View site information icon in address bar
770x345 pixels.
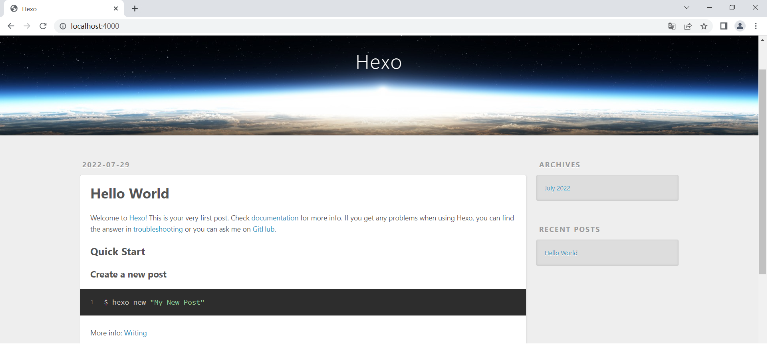click(63, 26)
